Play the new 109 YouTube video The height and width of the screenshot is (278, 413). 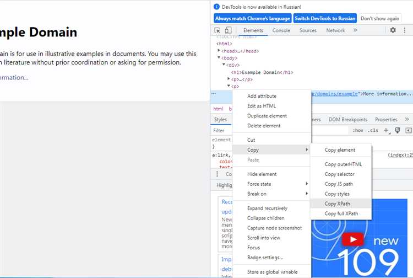[352, 239]
